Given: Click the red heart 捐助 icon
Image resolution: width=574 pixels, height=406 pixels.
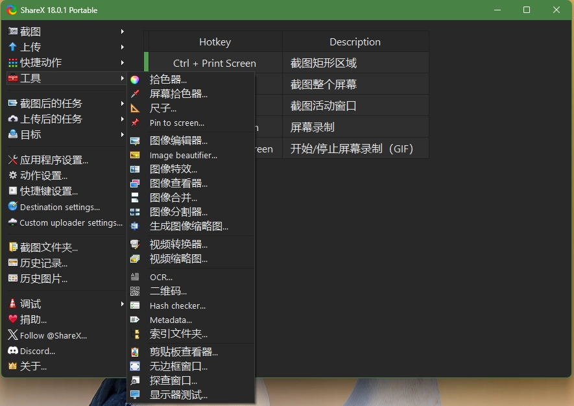Looking at the screenshot, I should point(12,319).
